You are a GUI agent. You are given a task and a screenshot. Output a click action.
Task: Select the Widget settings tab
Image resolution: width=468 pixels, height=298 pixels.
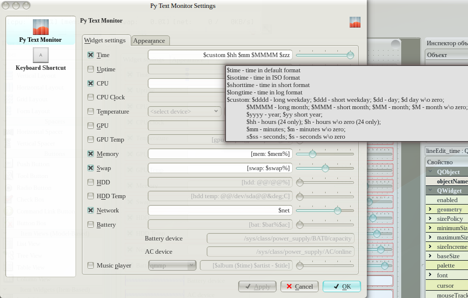(x=105, y=40)
